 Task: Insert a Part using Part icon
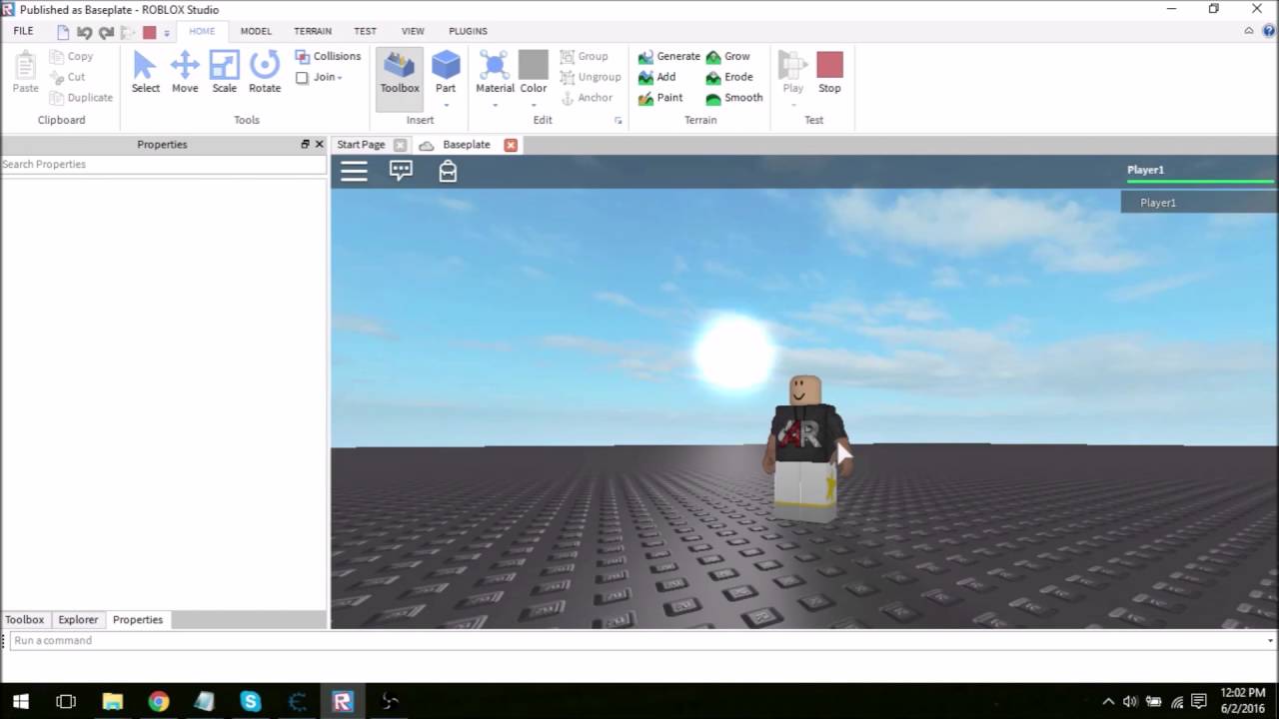coord(446,66)
